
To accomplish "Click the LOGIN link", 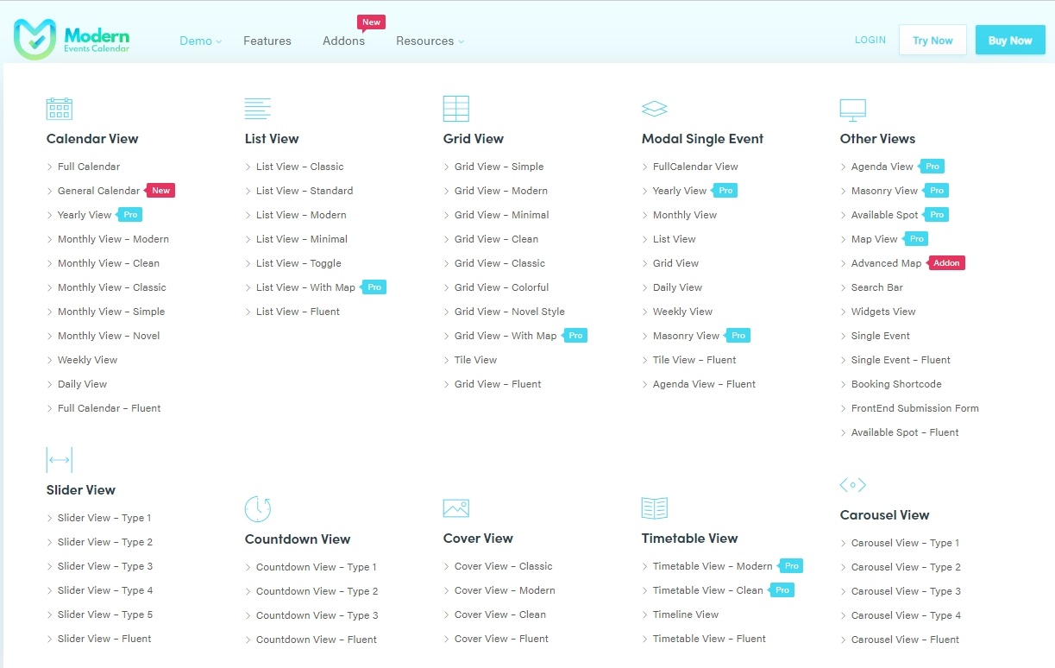I will click(x=870, y=40).
